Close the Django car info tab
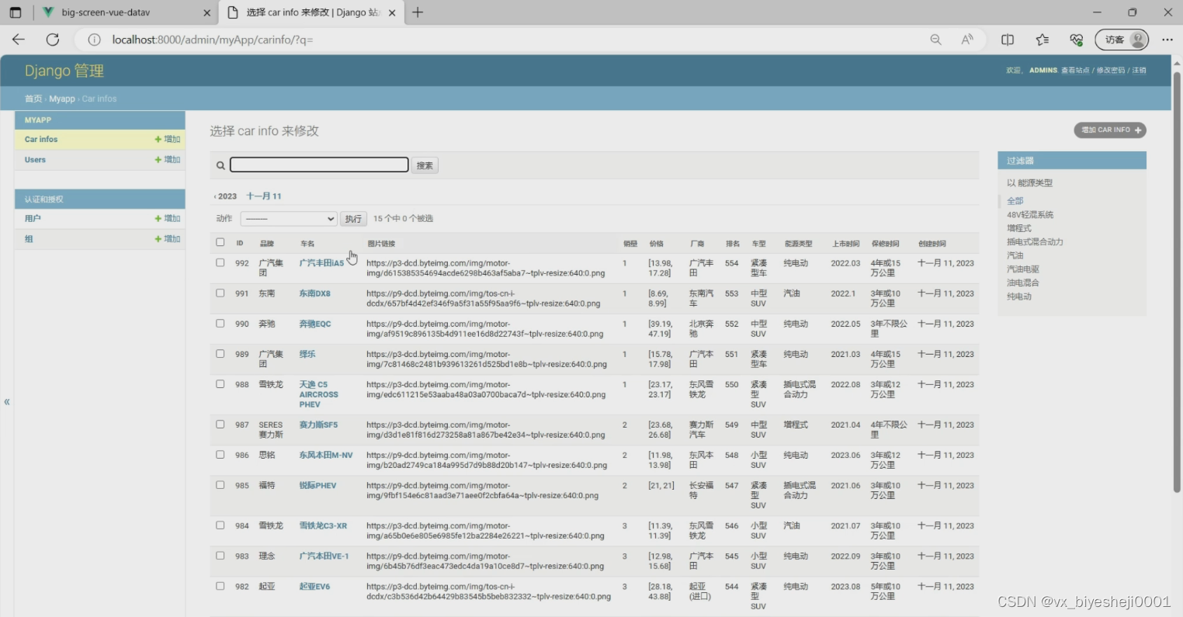The height and width of the screenshot is (617, 1183). 392,12
